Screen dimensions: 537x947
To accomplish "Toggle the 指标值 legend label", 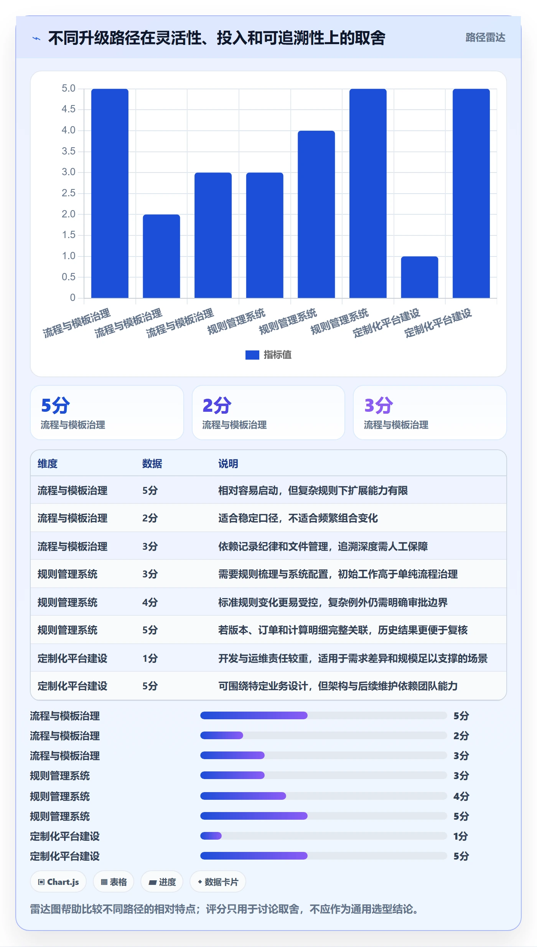I will pyautogui.click(x=278, y=355).
